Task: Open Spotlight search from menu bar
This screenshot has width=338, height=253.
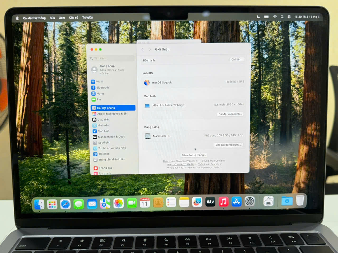Action: click(282, 17)
